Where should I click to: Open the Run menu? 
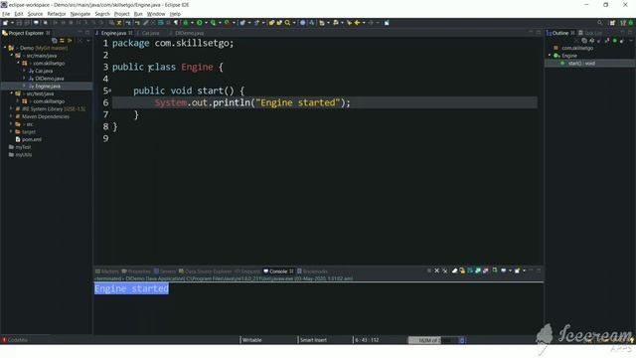point(138,14)
